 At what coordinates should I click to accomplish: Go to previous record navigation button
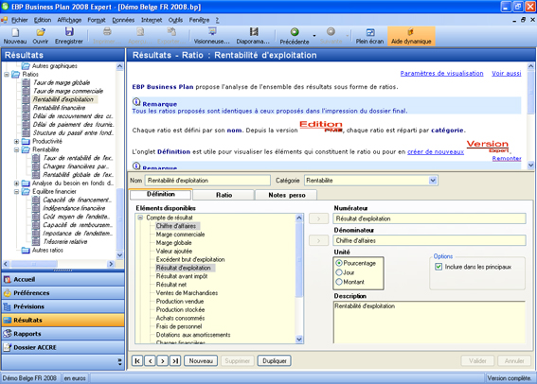click(150, 360)
